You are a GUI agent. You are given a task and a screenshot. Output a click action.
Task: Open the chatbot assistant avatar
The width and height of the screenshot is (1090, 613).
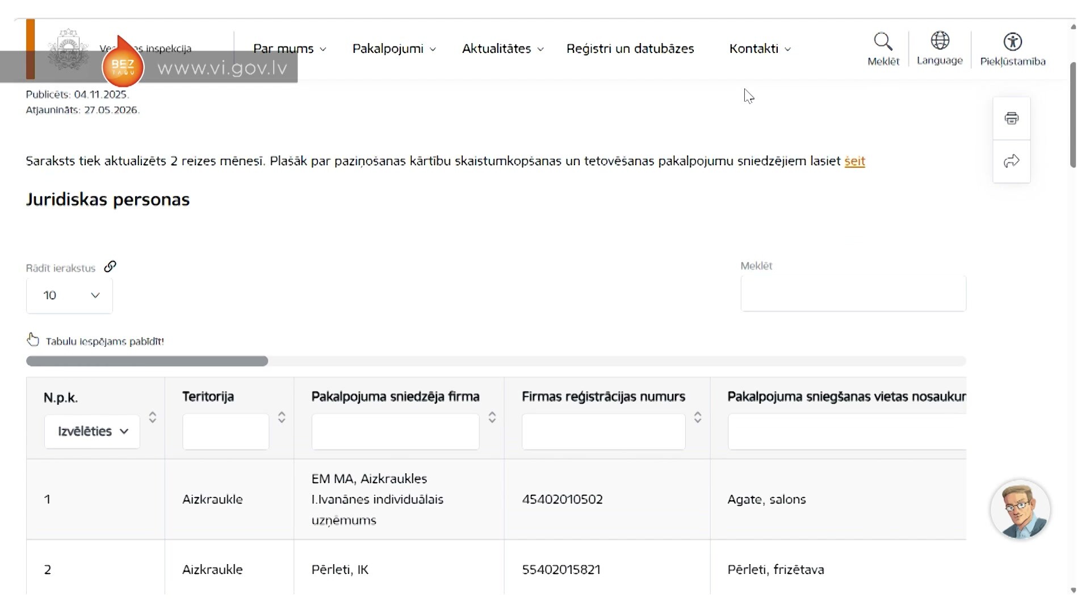point(1020,510)
